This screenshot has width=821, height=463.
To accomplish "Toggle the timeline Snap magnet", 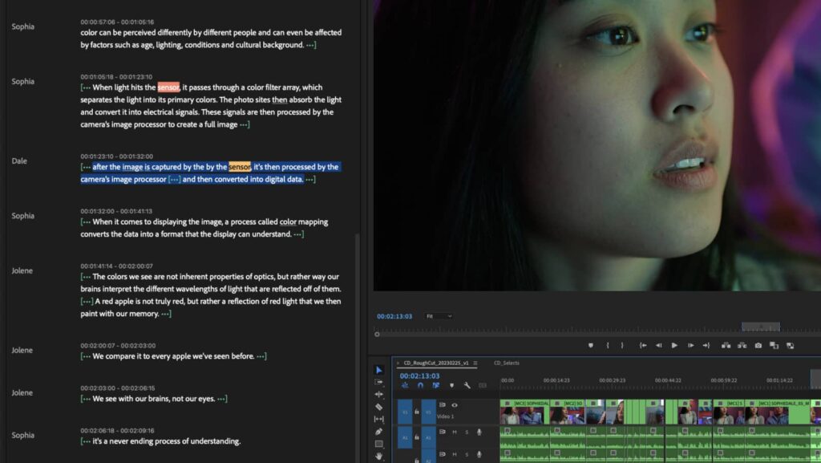I will [420, 386].
